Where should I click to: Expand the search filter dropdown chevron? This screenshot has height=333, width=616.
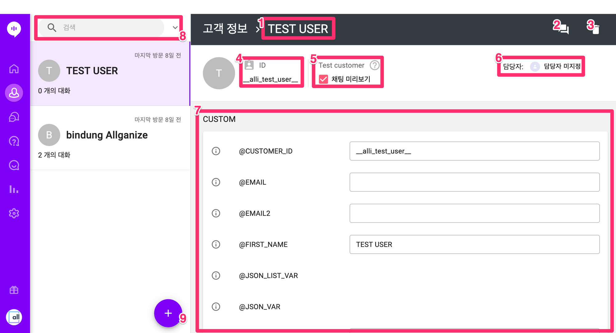point(175,27)
